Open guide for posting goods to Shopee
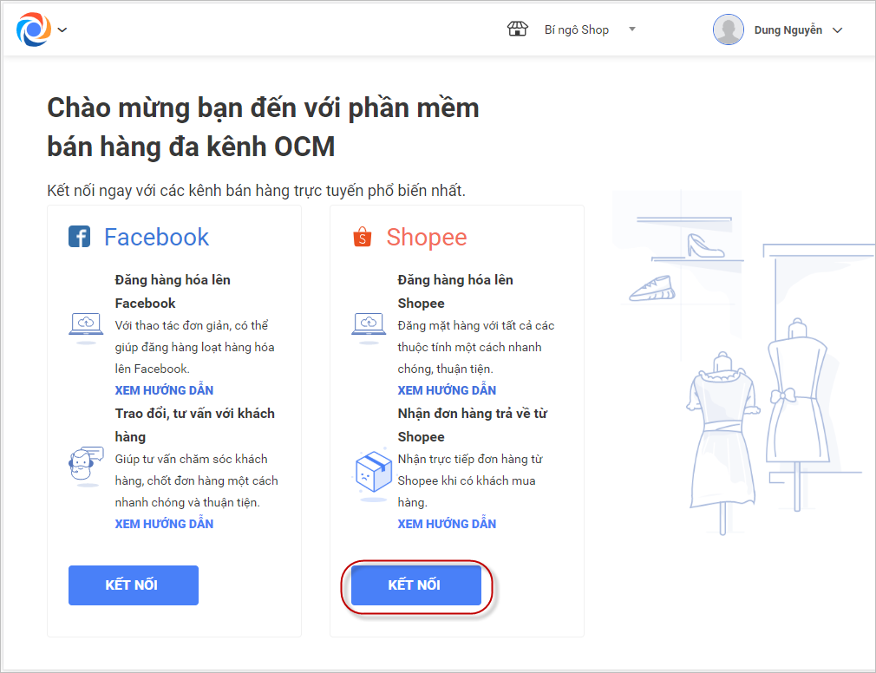The width and height of the screenshot is (876, 673). (x=447, y=390)
